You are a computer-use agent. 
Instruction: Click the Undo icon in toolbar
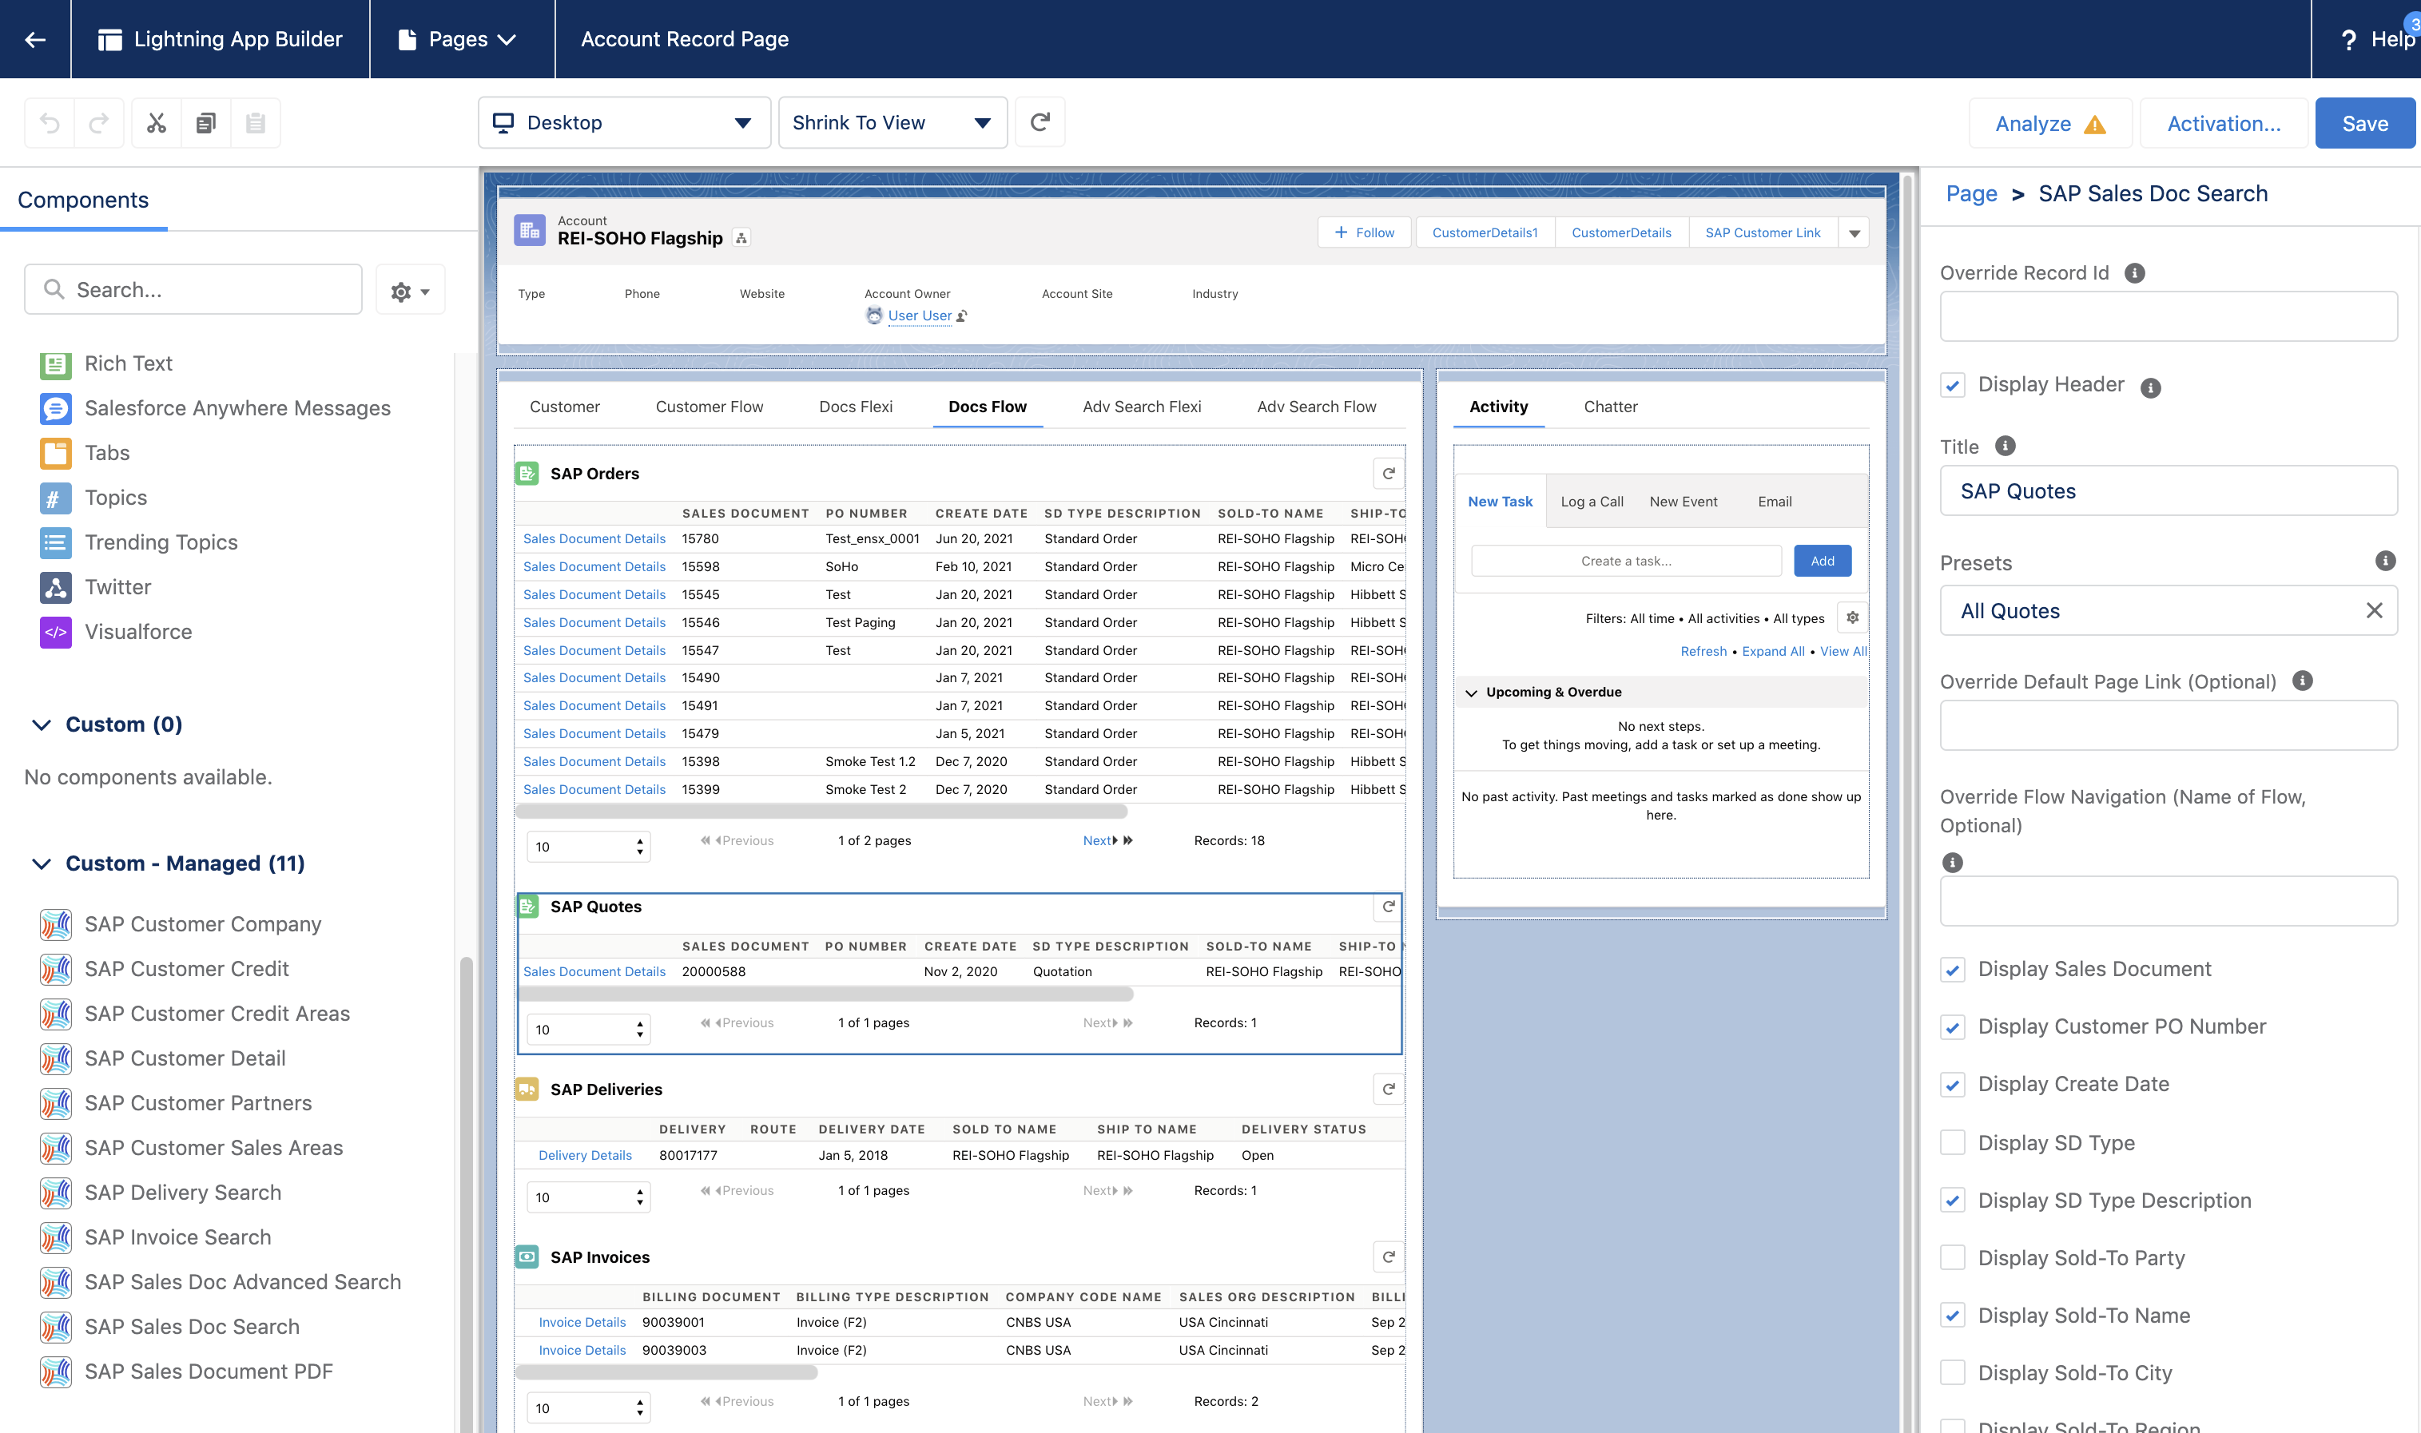[x=50, y=123]
